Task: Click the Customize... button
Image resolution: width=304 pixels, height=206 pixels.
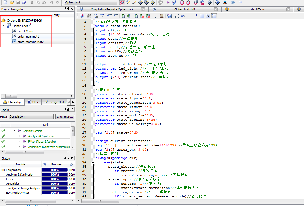Action: click(x=65, y=117)
